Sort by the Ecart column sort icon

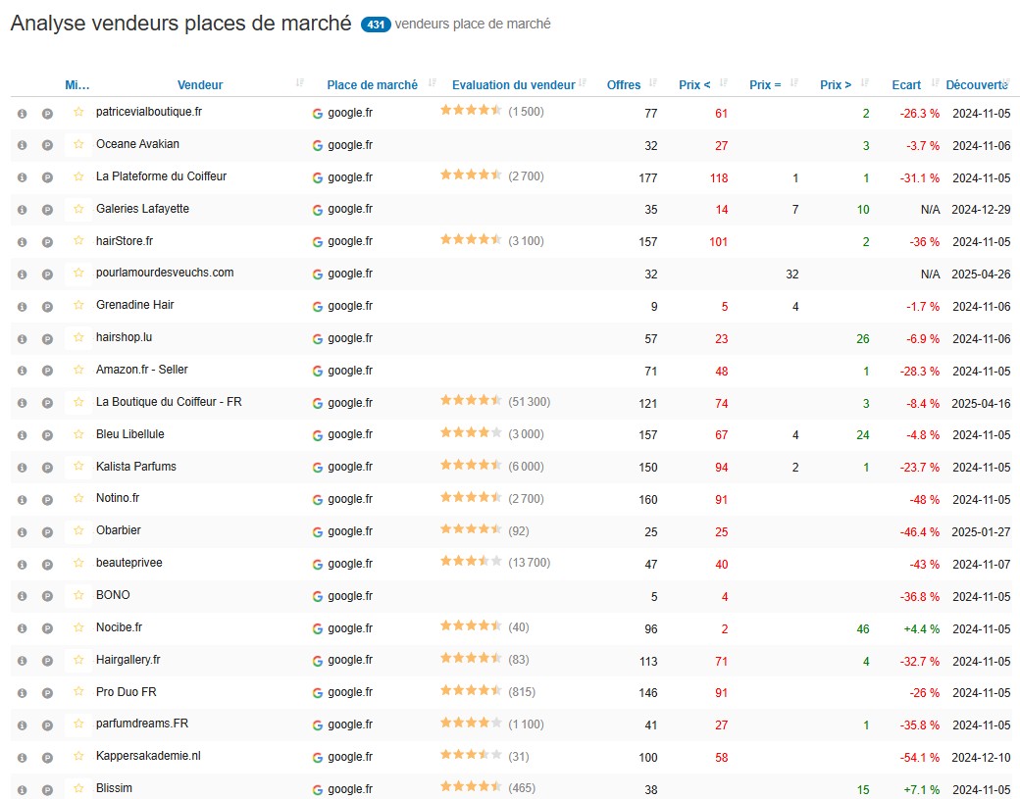tap(936, 82)
